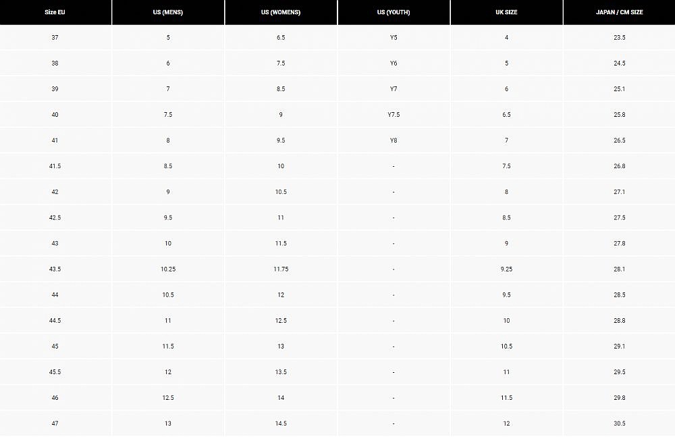The height and width of the screenshot is (437, 675).
Task: Click the US (MENS) column header
Action: tap(168, 12)
